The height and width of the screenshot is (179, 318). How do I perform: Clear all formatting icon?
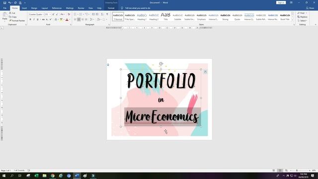pos(69,14)
